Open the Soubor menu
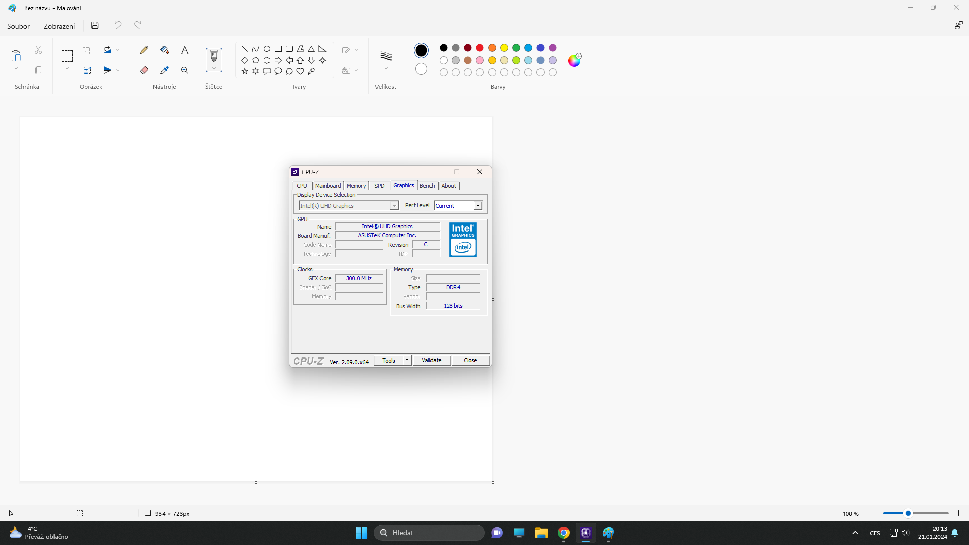 pos(18,26)
